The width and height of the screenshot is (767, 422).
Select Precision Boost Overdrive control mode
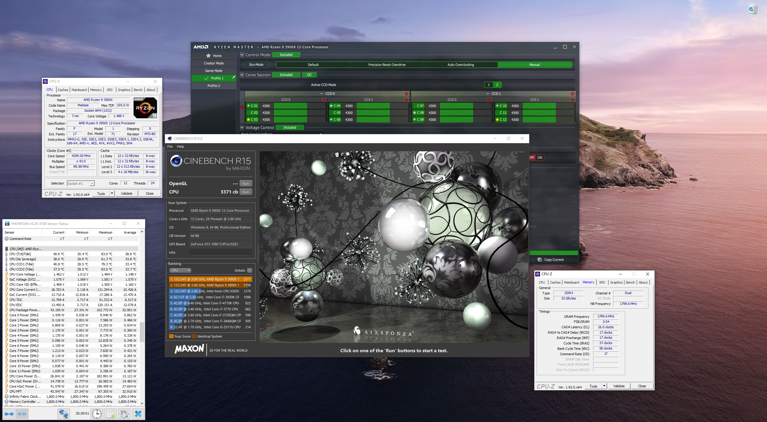tap(387, 65)
